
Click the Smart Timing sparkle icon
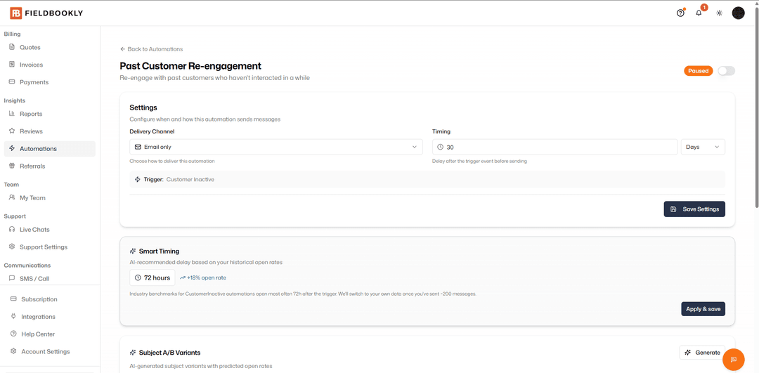(x=133, y=251)
